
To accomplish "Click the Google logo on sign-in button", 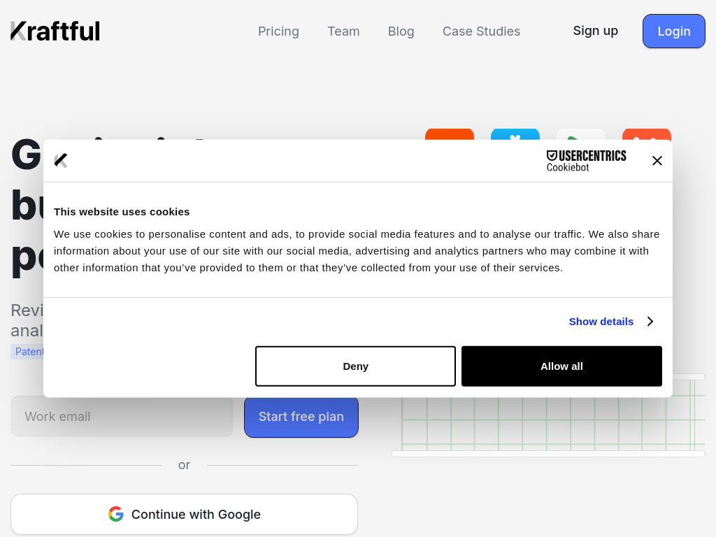I will 116,514.
